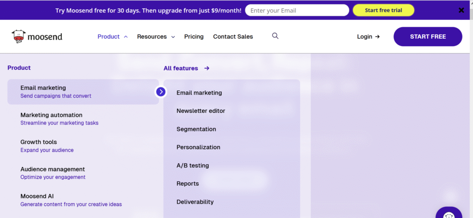Open the Pricing page
Viewport: 473px width, 218px height.
point(194,36)
